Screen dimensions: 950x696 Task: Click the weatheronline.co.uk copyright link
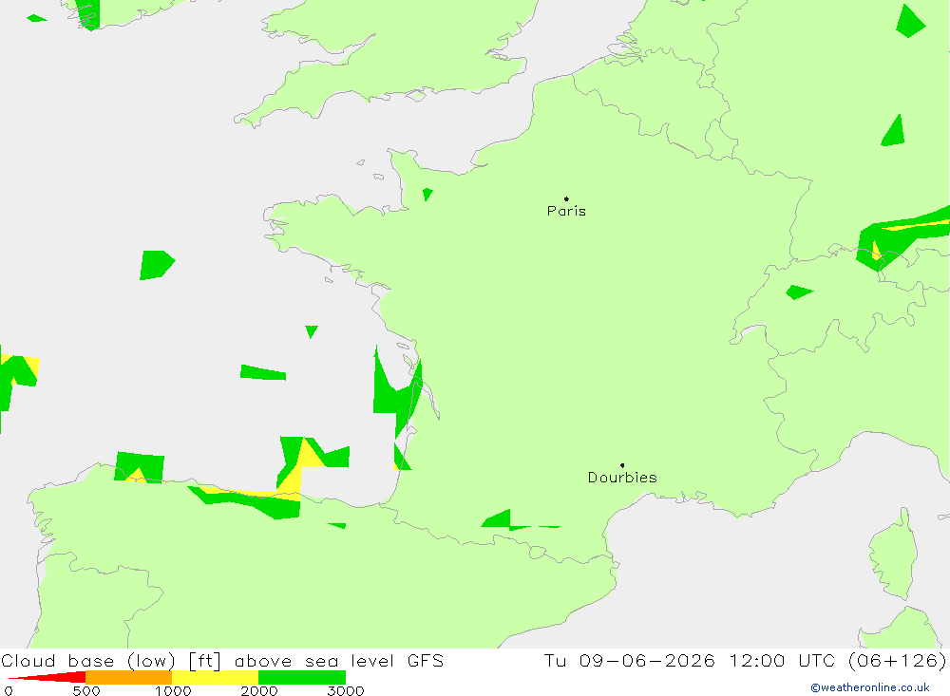click(870, 687)
